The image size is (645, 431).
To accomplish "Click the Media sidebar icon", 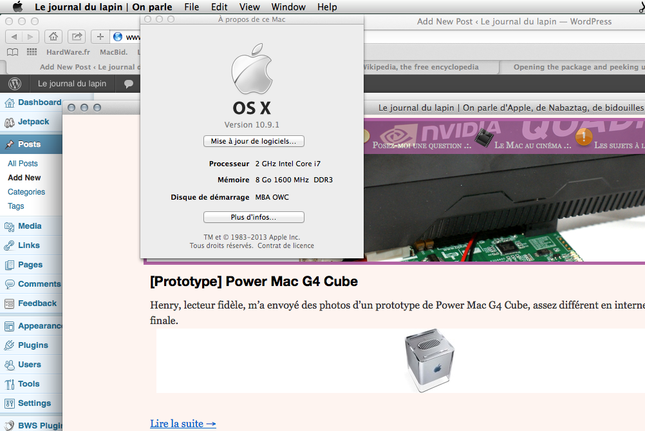I will (x=10, y=226).
